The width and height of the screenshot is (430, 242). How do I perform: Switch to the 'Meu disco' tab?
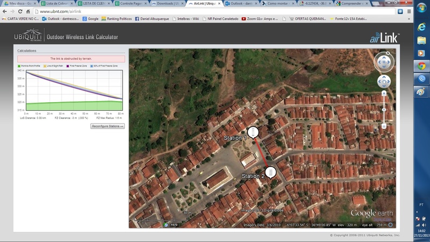tap(19, 4)
